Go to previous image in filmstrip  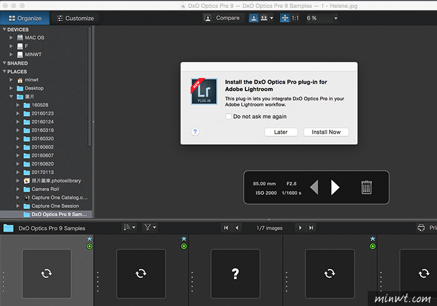237,228
